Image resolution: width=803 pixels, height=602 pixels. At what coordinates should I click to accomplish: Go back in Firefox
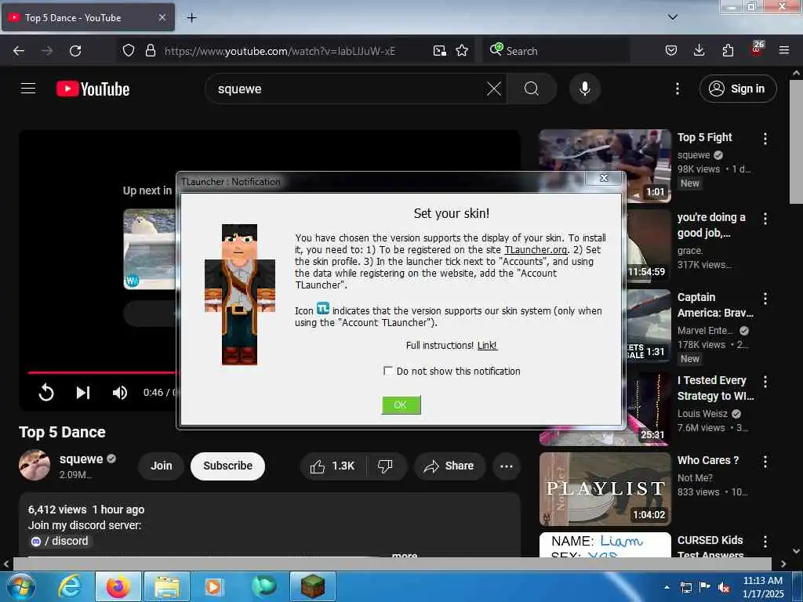(x=19, y=51)
